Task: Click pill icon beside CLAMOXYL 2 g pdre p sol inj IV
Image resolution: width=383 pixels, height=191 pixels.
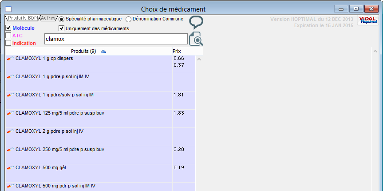Action: (x=10, y=131)
